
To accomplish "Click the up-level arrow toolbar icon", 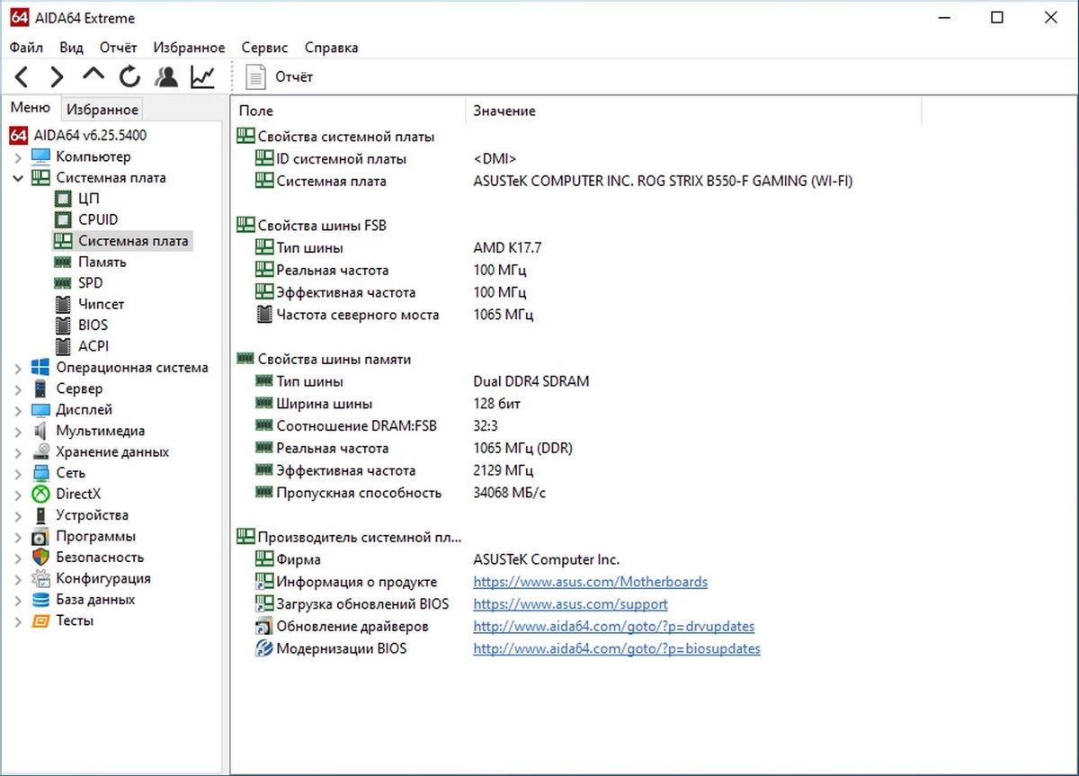I will click(94, 76).
